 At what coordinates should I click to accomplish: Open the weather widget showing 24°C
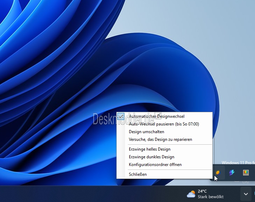click(205, 194)
